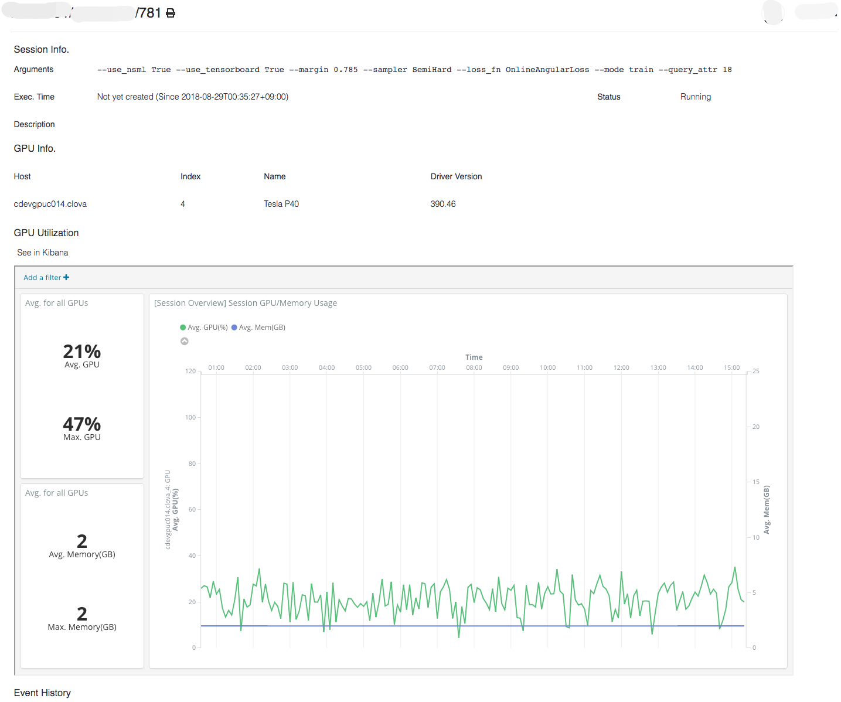Click the print icon next to /781
Image resolution: width=841 pixels, height=702 pixels.
pos(171,13)
